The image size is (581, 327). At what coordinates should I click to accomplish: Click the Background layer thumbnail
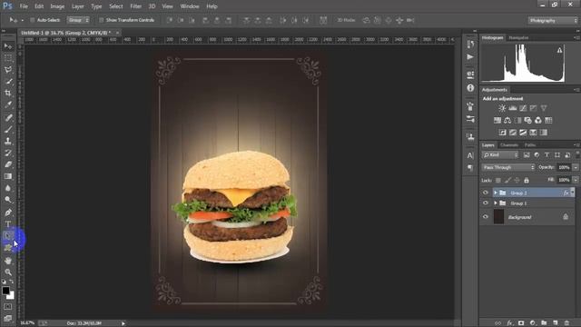coord(498,217)
